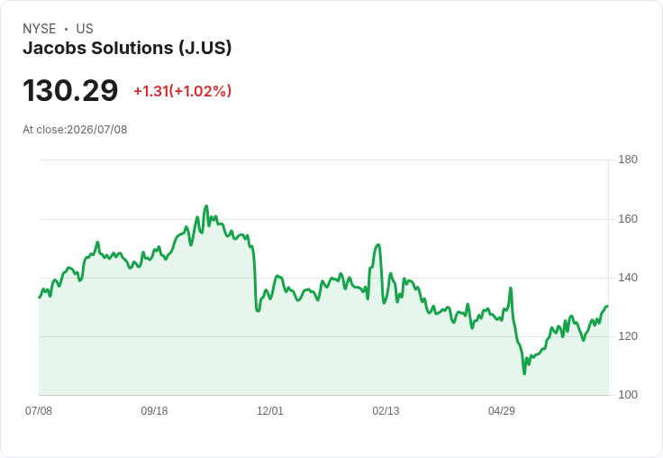Click the 12/01 x-axis date label
This screenshot has height=458, width=663.
(270, 410)
